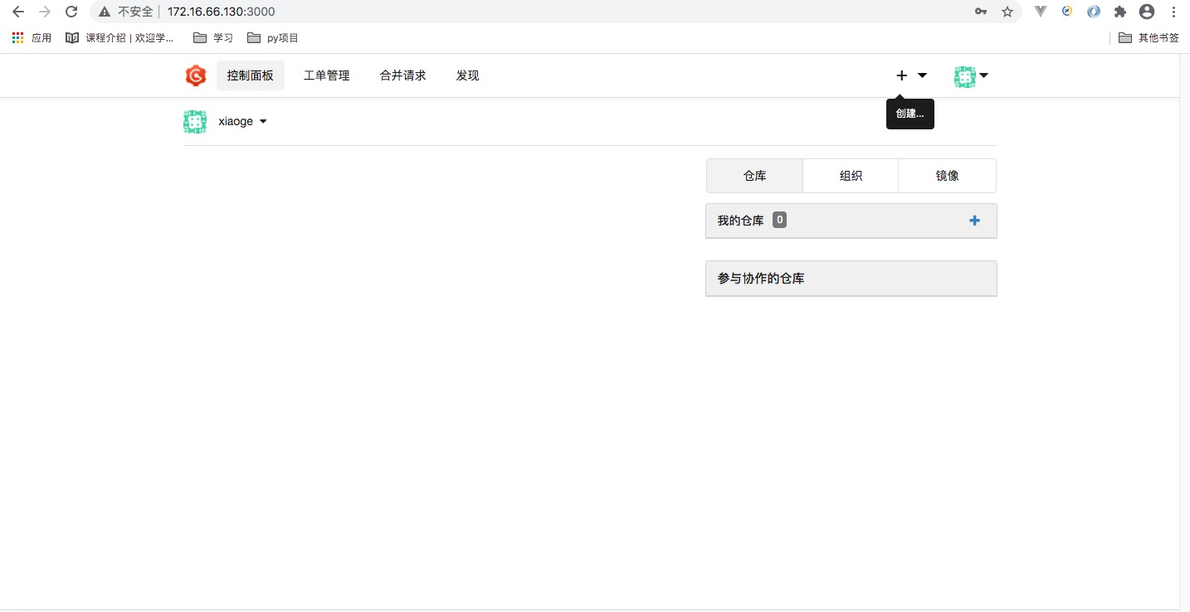
Task: Switch to the 镜像 tab
Action: tap(946, 175)
